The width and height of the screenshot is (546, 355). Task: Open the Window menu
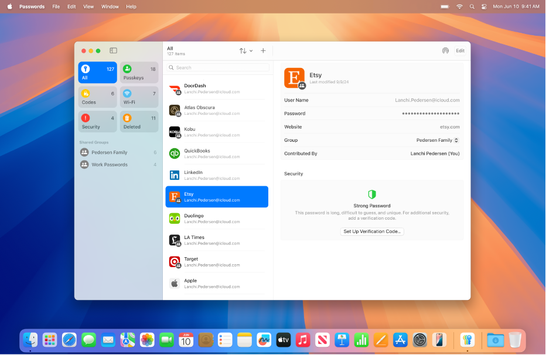(x=110, y=6)
